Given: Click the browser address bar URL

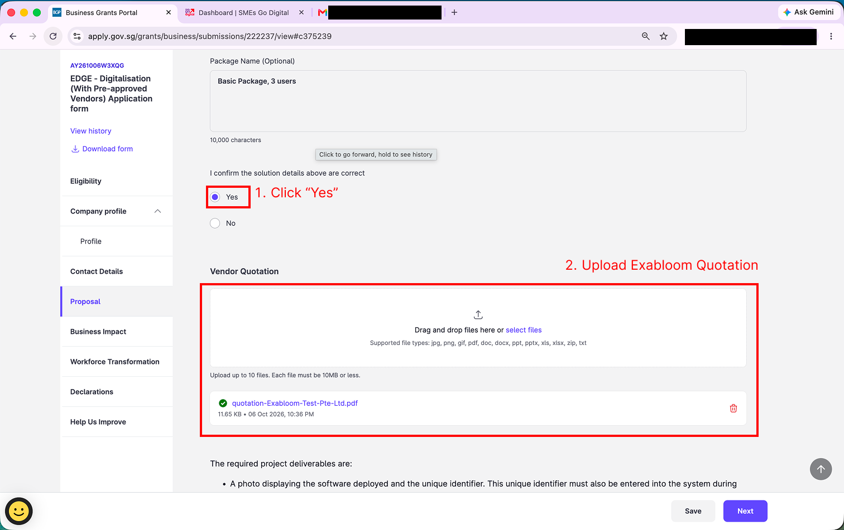Looking at the screenshot, I should pyautogui.click(x=210, y=36).
